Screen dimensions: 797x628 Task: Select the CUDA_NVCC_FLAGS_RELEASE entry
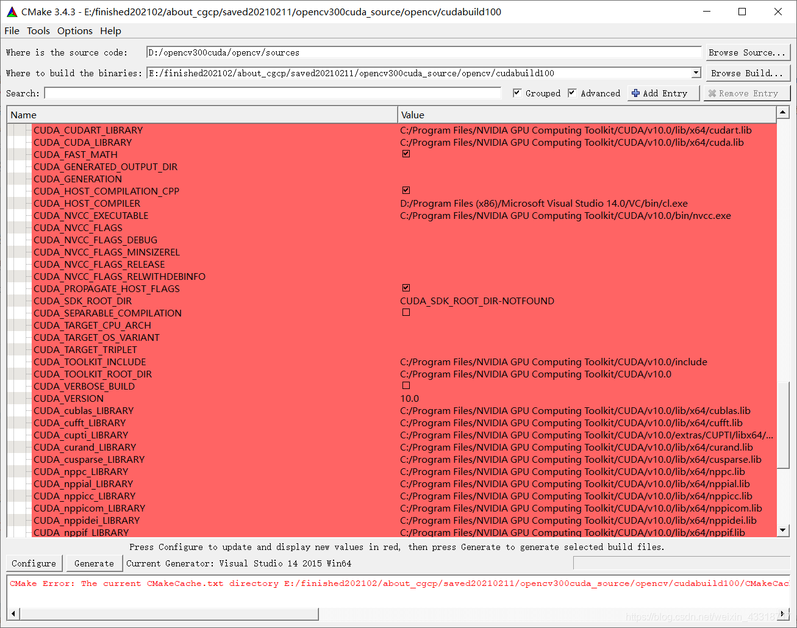[x=99, y=264]
